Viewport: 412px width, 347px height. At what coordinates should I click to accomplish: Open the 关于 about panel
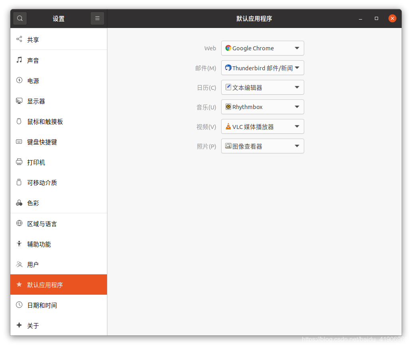(x=59, y=325)
